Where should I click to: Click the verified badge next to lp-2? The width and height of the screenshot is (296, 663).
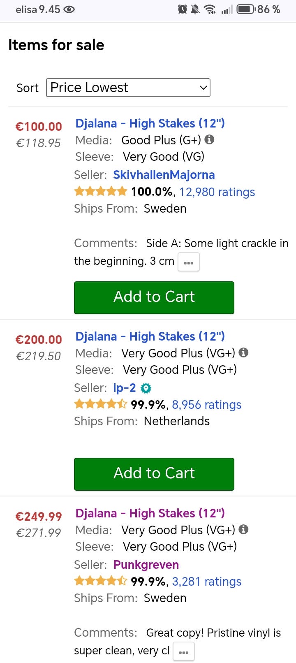click(146, 388)
